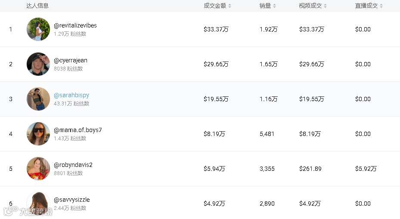The image size is (400, 219).
Task: Select the @savvysizzle username
Action: coord(72,200)
